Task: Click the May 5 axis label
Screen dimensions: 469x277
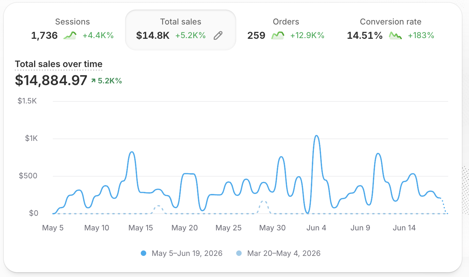Action: tap(53, 228)
